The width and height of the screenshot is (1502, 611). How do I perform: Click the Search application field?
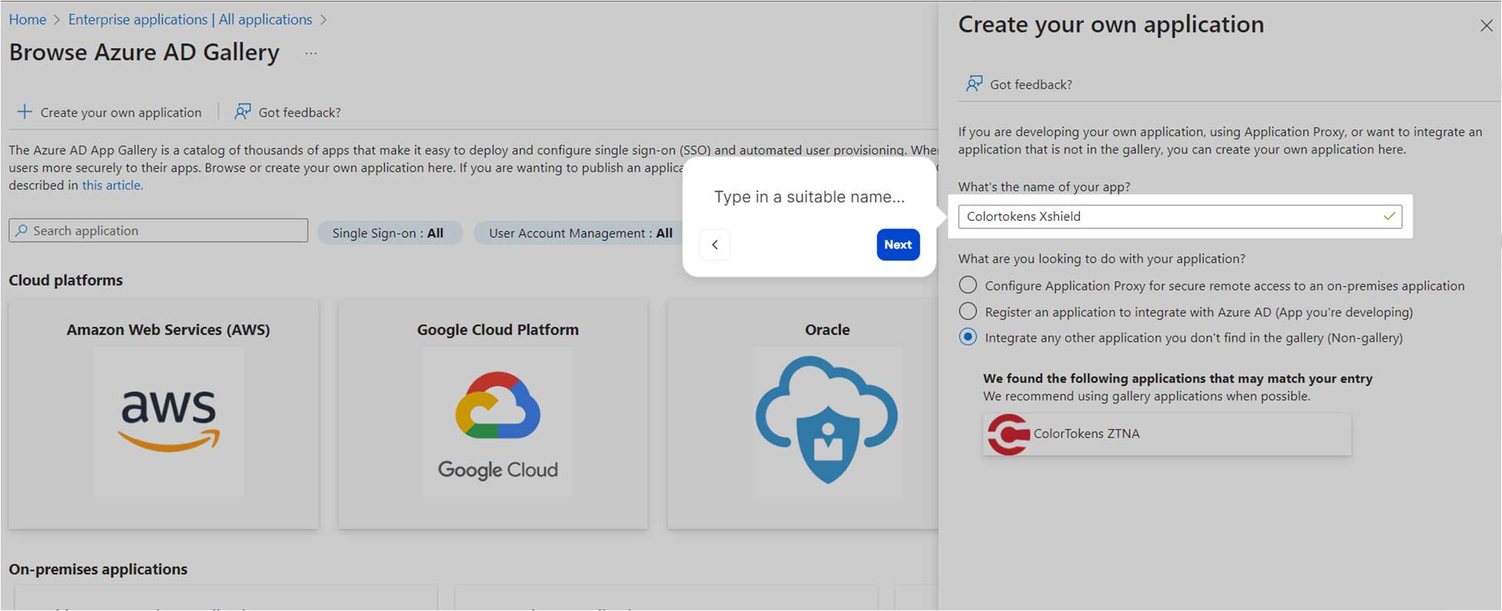tap(158, 231)
